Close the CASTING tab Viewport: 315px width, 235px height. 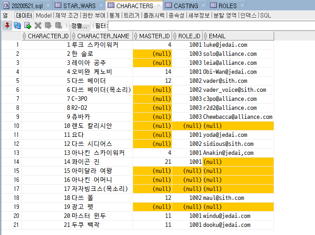pyautogui.click(x=204, y=5)
